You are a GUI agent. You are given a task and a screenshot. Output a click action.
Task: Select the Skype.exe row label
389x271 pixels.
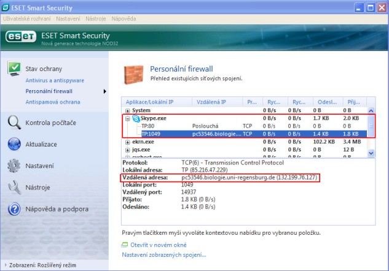[x=153, y=118]
